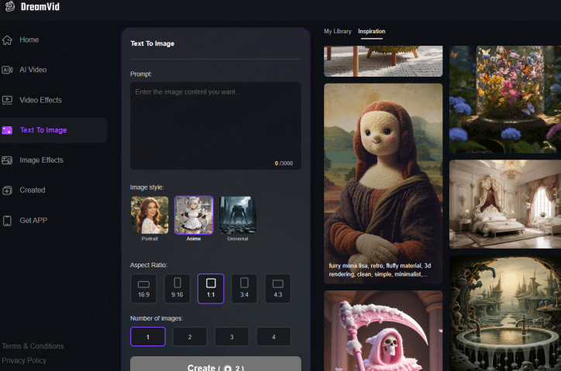Switch to My Library tab
This screenshot has height=371, width=561.
click(337, 32)
